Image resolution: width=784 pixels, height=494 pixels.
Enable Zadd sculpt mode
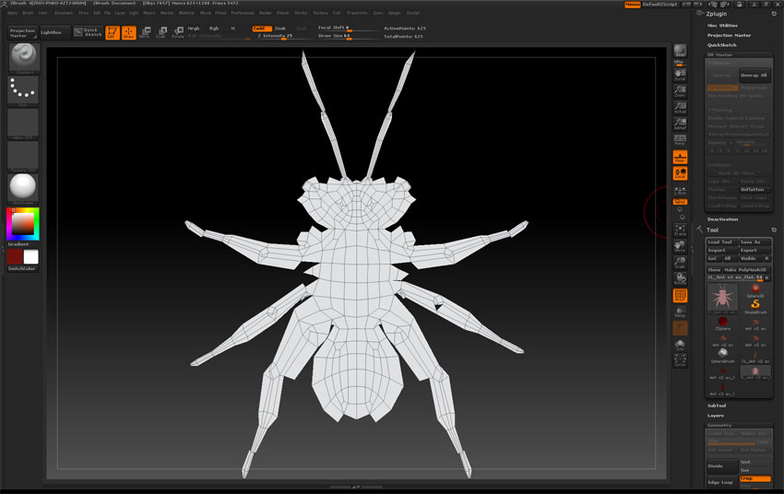[261, 29]
